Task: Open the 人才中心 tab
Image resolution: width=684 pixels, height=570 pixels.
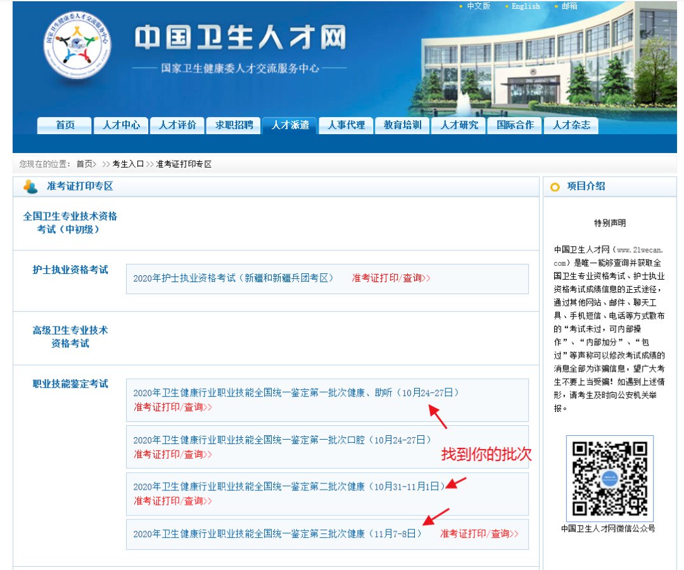Action: (x=121, y=125)
